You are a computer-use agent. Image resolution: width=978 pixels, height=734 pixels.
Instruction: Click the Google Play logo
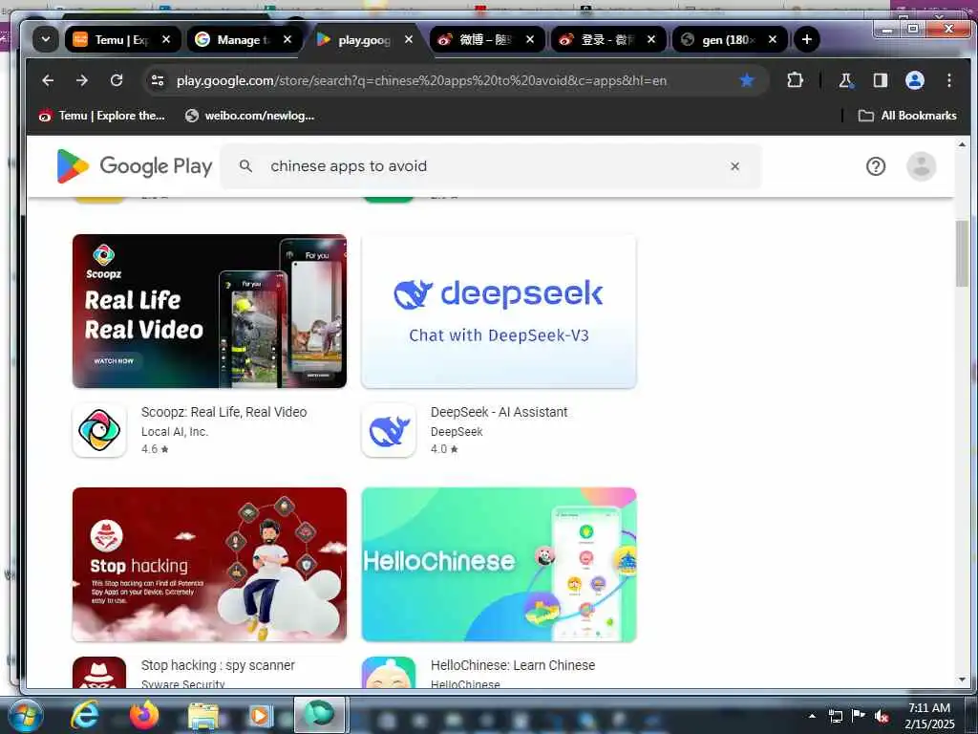tap(134, 166)
